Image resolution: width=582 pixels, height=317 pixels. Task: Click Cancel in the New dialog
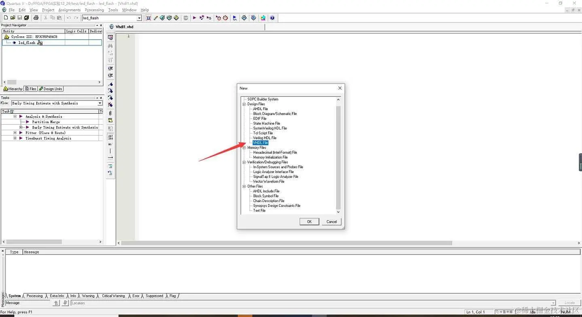coord(332,221)
